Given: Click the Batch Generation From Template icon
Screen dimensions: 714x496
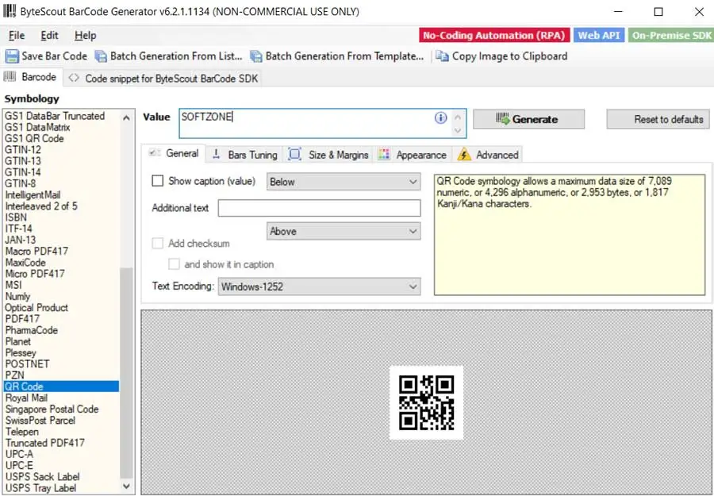Looking at the screenshot, I should [256, 56].
